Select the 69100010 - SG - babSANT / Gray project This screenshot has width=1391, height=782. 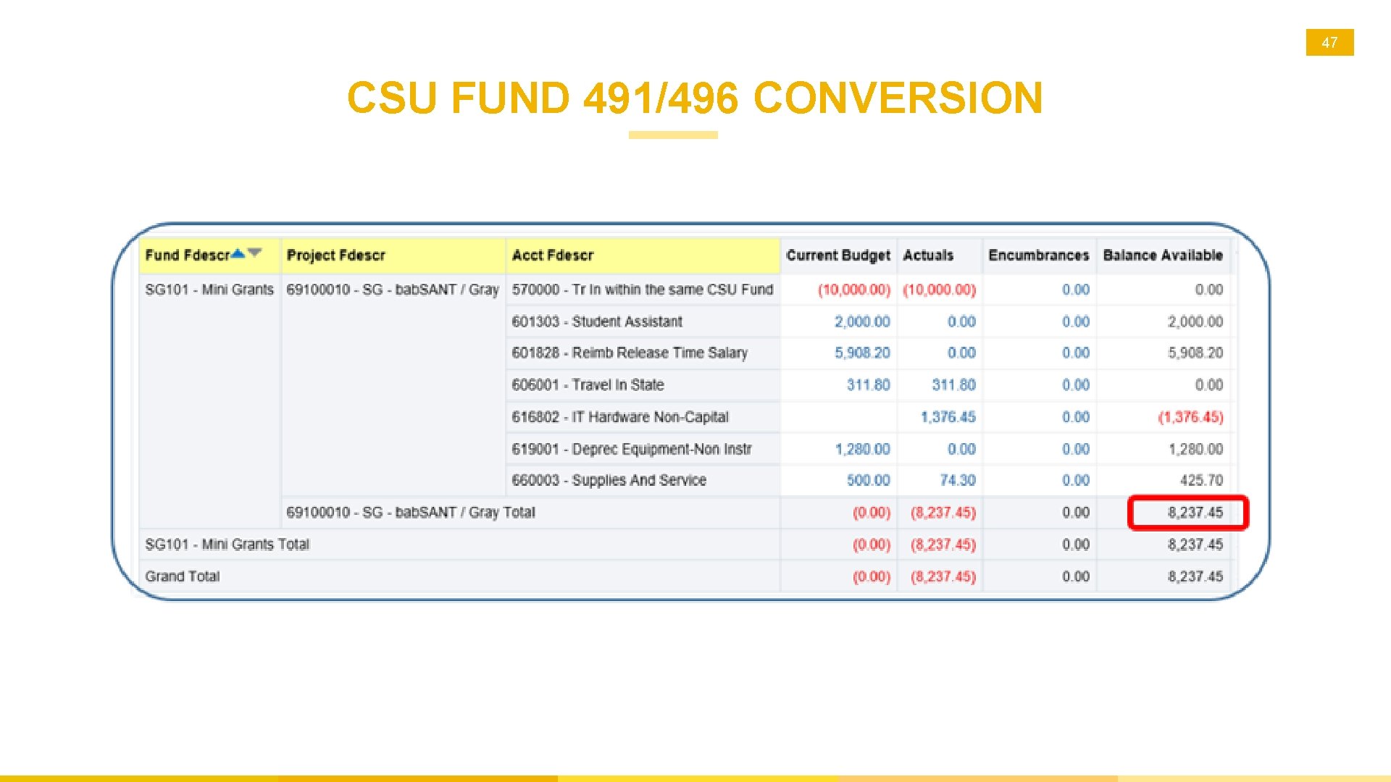392,290
